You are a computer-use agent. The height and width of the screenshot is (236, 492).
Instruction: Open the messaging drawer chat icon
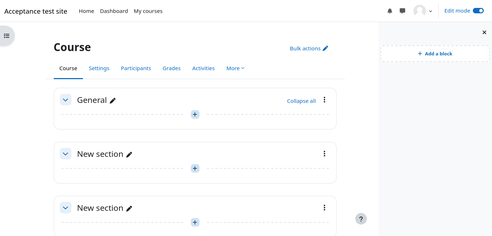pyautogui.click(x=403, y=11)
